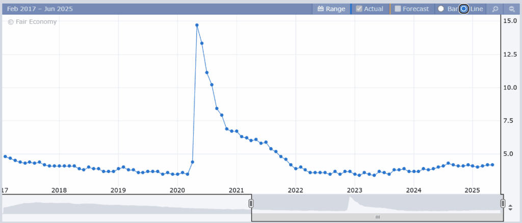Click the zoom out magnifier icon
The image size is (522, 223).
pyautogui.click(x=511, y=9)
